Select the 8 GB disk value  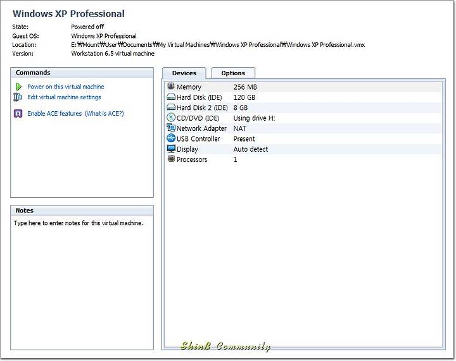tap(241, 108)
